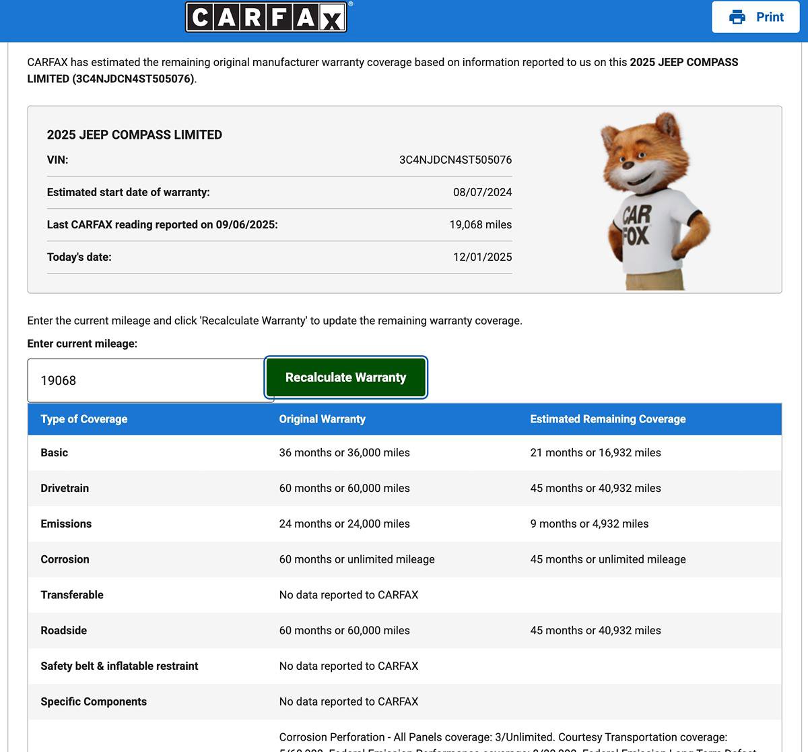Select the Emissions coverage row label
This screenshot has height=752, width=808.
[x=66, y=524]
